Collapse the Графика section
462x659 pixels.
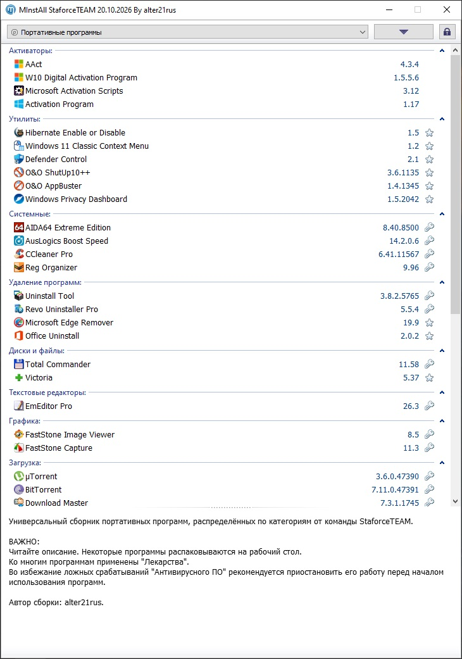pos(442,421)
